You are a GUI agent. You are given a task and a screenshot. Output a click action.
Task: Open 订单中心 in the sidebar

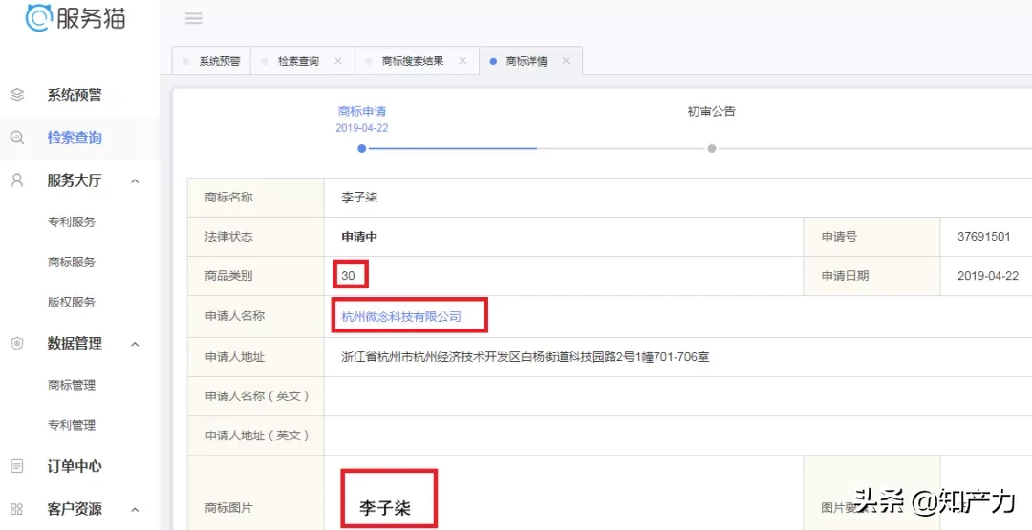75,466
